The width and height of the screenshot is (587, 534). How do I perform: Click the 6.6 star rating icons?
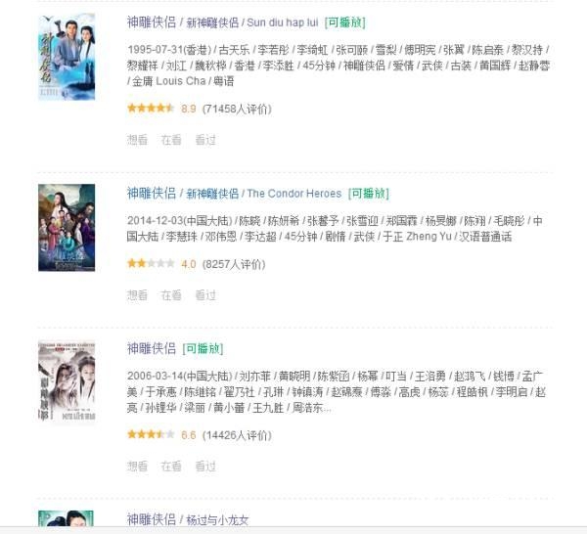point(151,434)
